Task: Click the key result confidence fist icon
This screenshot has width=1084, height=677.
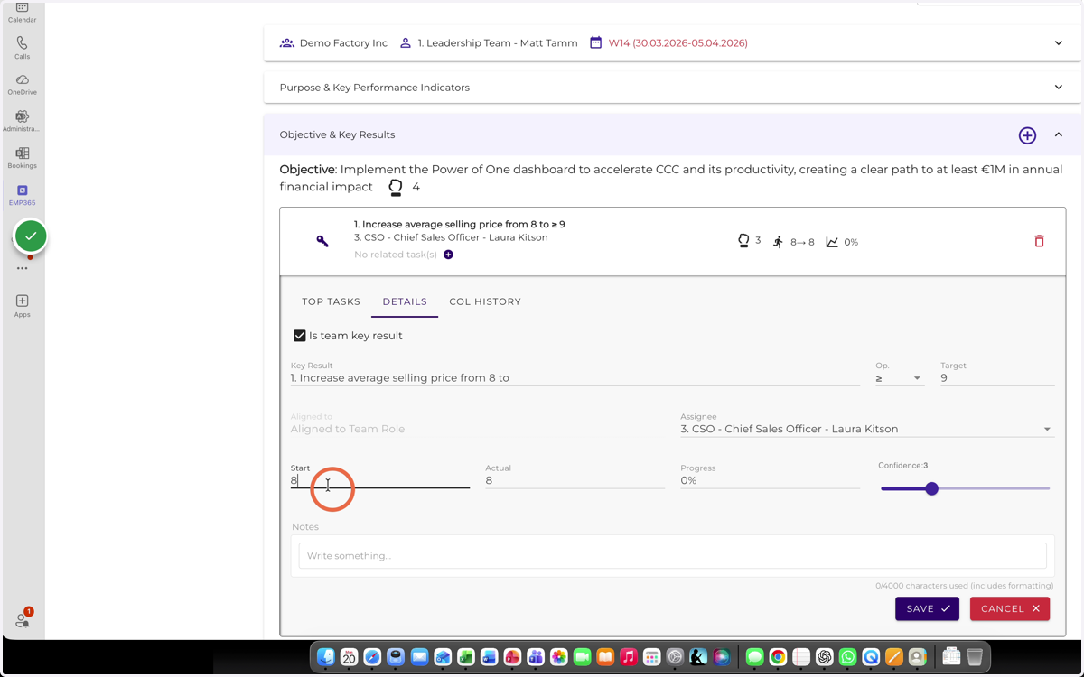Action: [743, 241]
